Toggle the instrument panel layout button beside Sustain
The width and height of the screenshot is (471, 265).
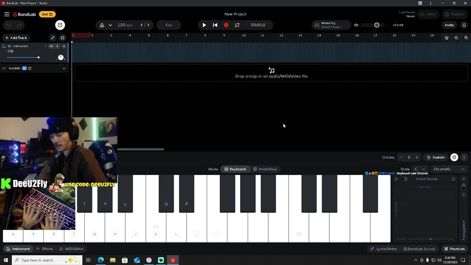454,158
